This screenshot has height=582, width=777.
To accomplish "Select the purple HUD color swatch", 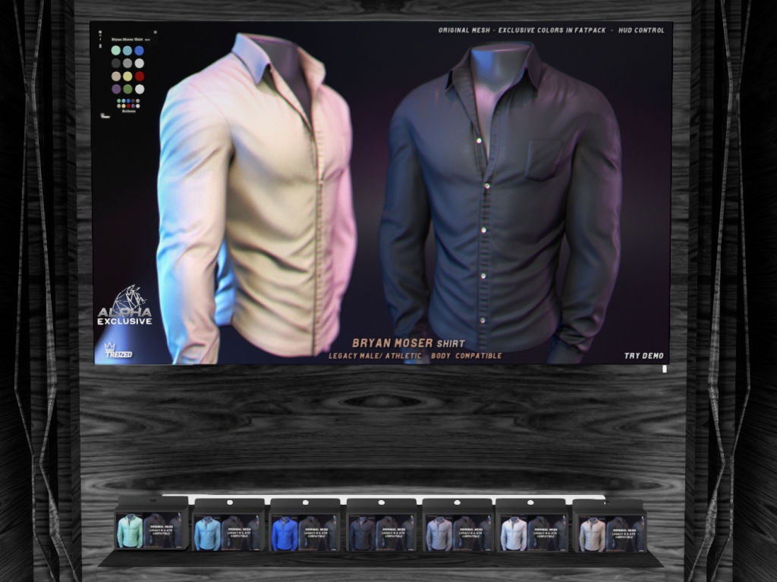I will click(115, 89).
